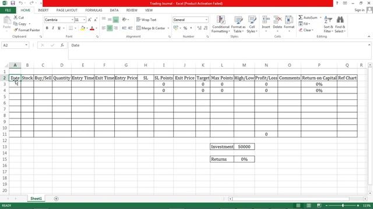Open the Font dialog launcher
Screen dimensions: 373x209
tap(97, 37)
